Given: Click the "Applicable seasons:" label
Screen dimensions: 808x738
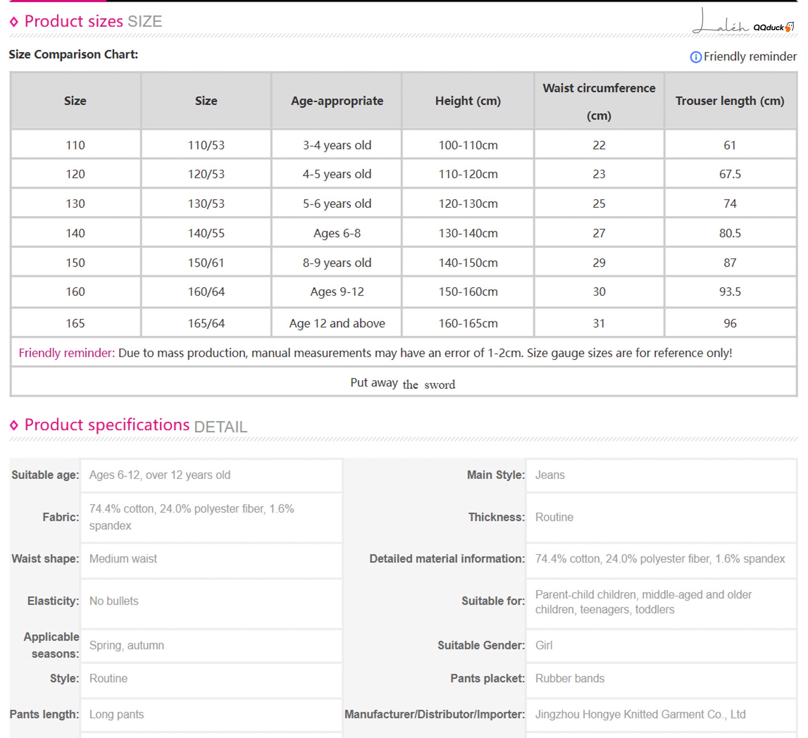Looking at the screenshot, I should [x=51, y=645].
